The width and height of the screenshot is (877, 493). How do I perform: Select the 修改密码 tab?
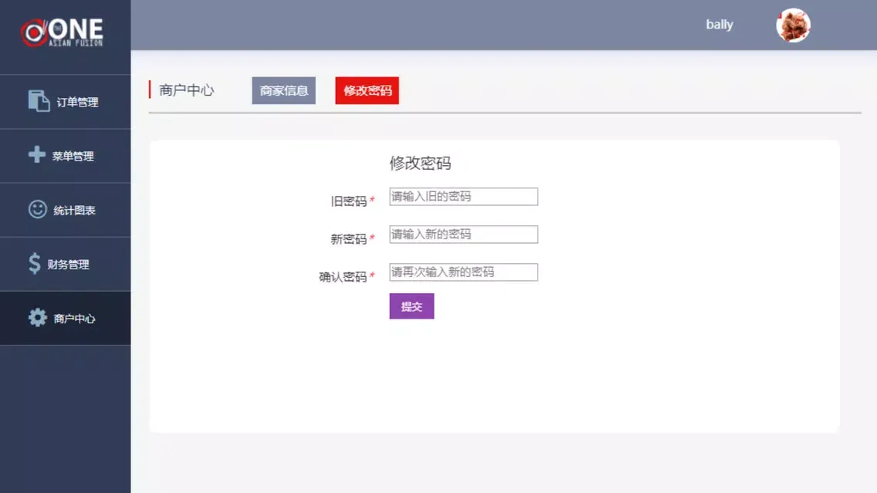(367, 90)
